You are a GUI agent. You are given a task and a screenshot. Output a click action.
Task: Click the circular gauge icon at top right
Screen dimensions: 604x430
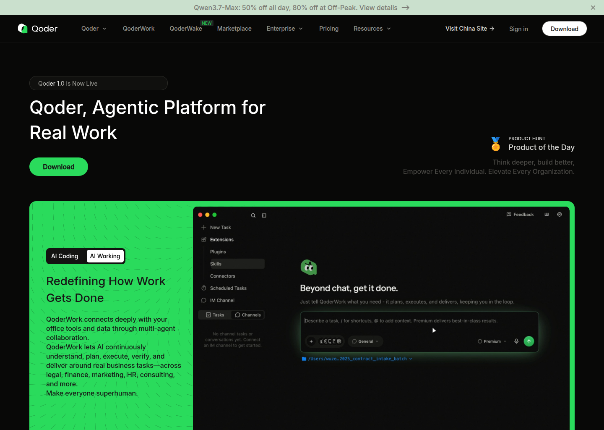pyautogui.click(x=560, y=215)
